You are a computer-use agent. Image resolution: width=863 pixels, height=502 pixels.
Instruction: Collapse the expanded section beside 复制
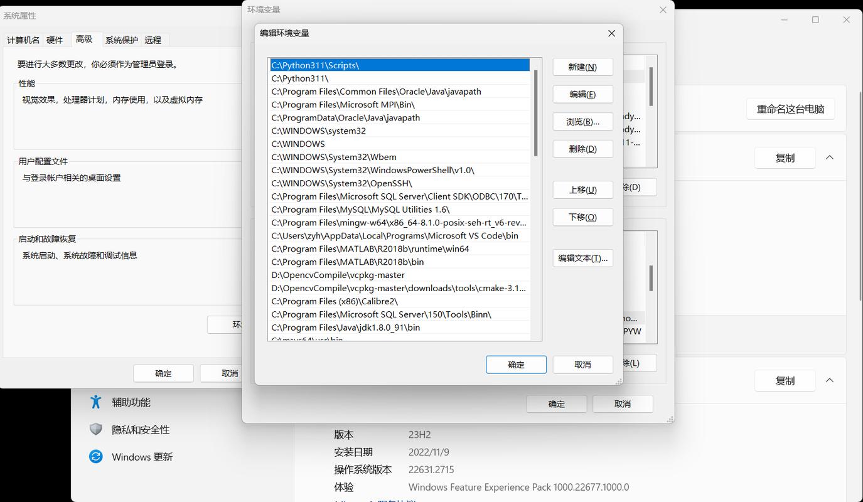pos(830,158)
